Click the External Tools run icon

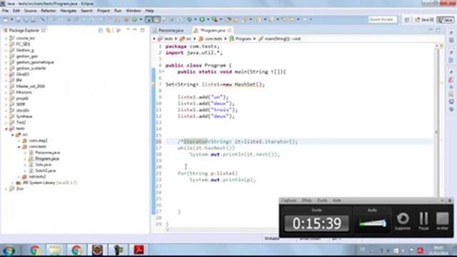click(x=215, y=19)
